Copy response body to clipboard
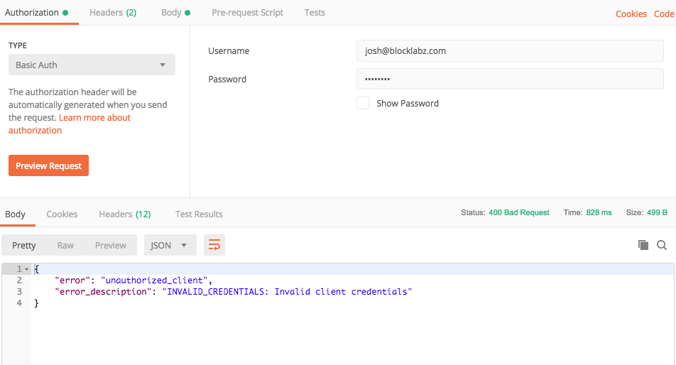 (643, 245)
